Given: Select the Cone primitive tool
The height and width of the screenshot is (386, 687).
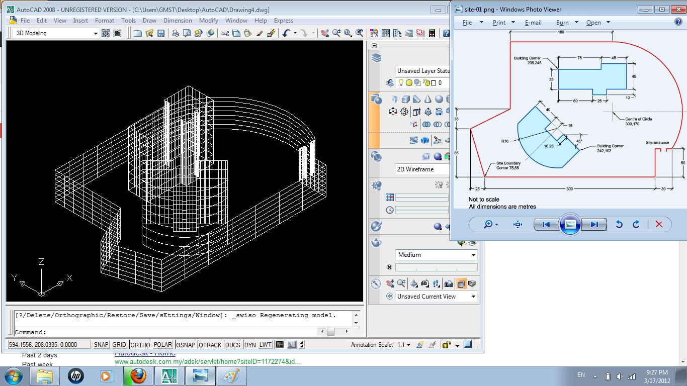Looking at the screenshot, I should point(427,100).
